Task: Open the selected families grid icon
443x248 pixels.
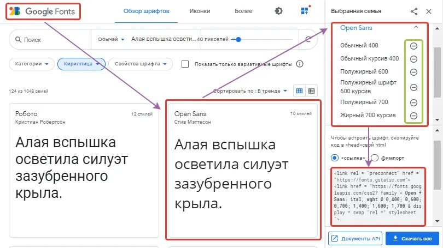Action: click(305, 11)
